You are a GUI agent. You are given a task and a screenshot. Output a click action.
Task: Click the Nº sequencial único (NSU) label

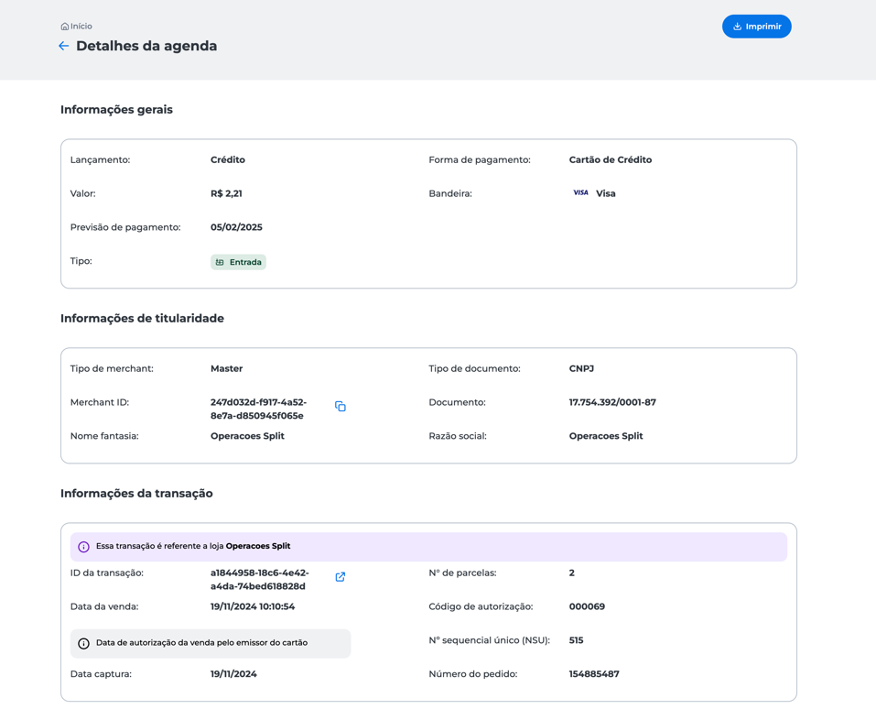tap(490, 640)
